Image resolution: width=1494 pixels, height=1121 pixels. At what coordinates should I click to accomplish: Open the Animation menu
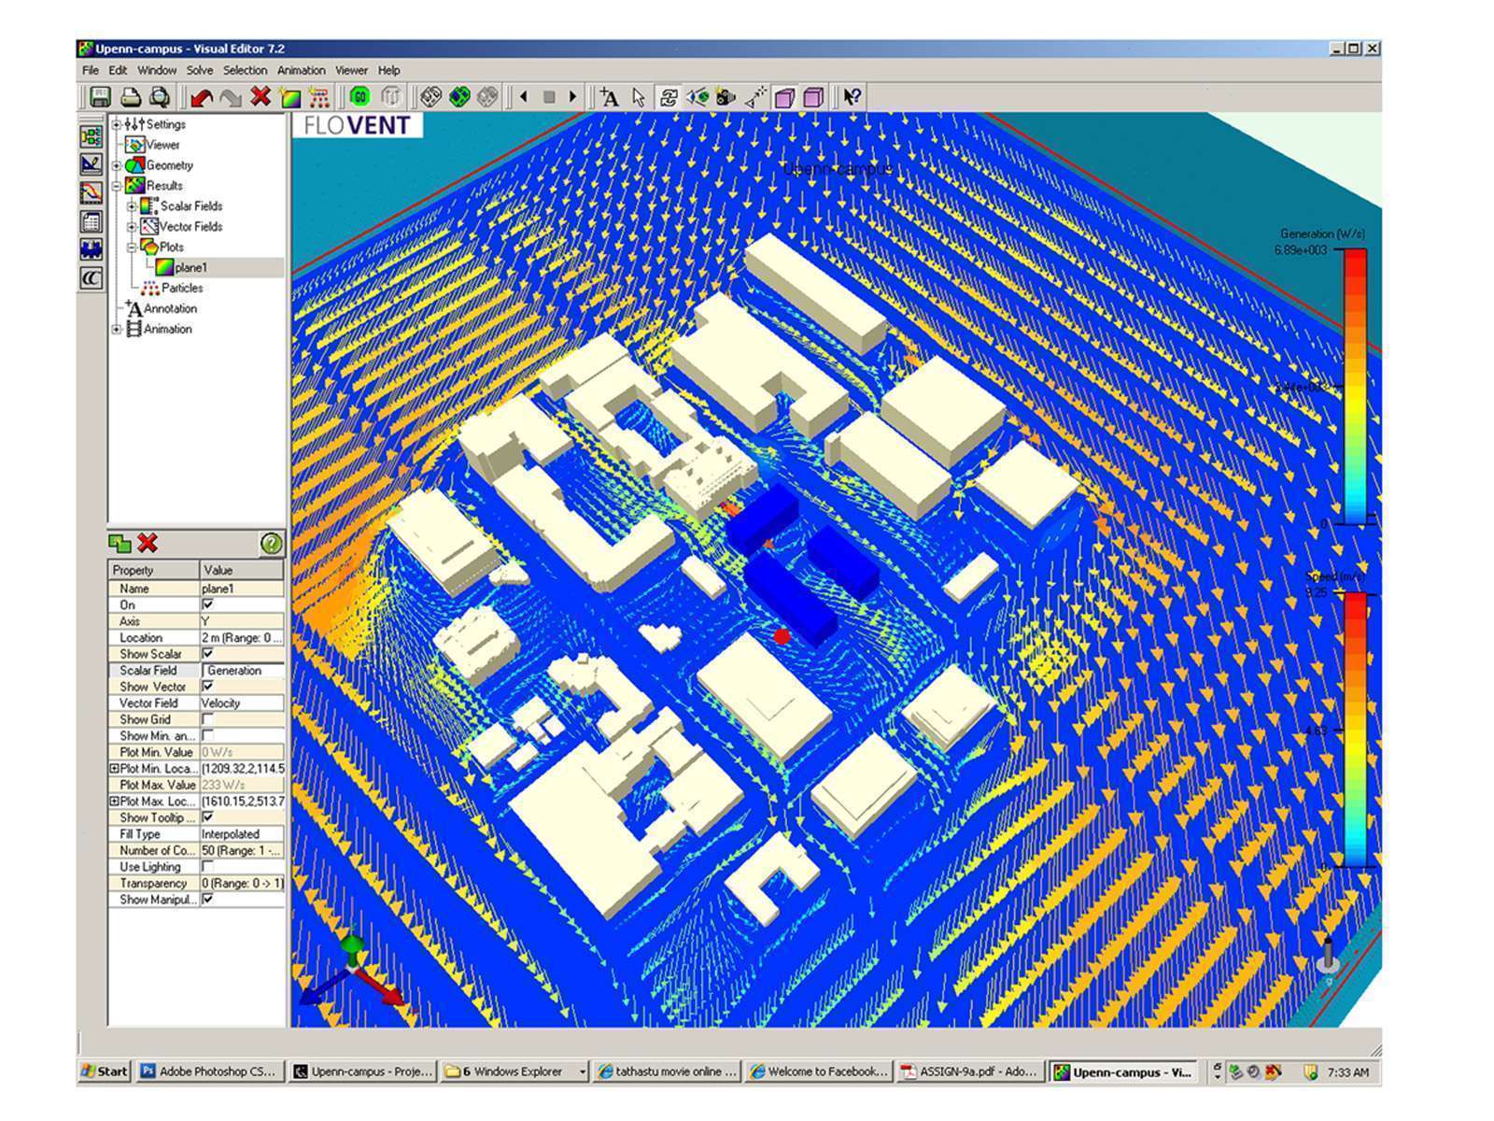[x=301, y=70]
